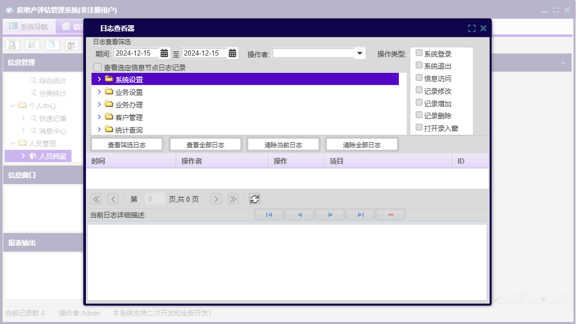Expand the 业务设置 tree node
The height and width of the screenshot is (324, 576).
point(99,92)
